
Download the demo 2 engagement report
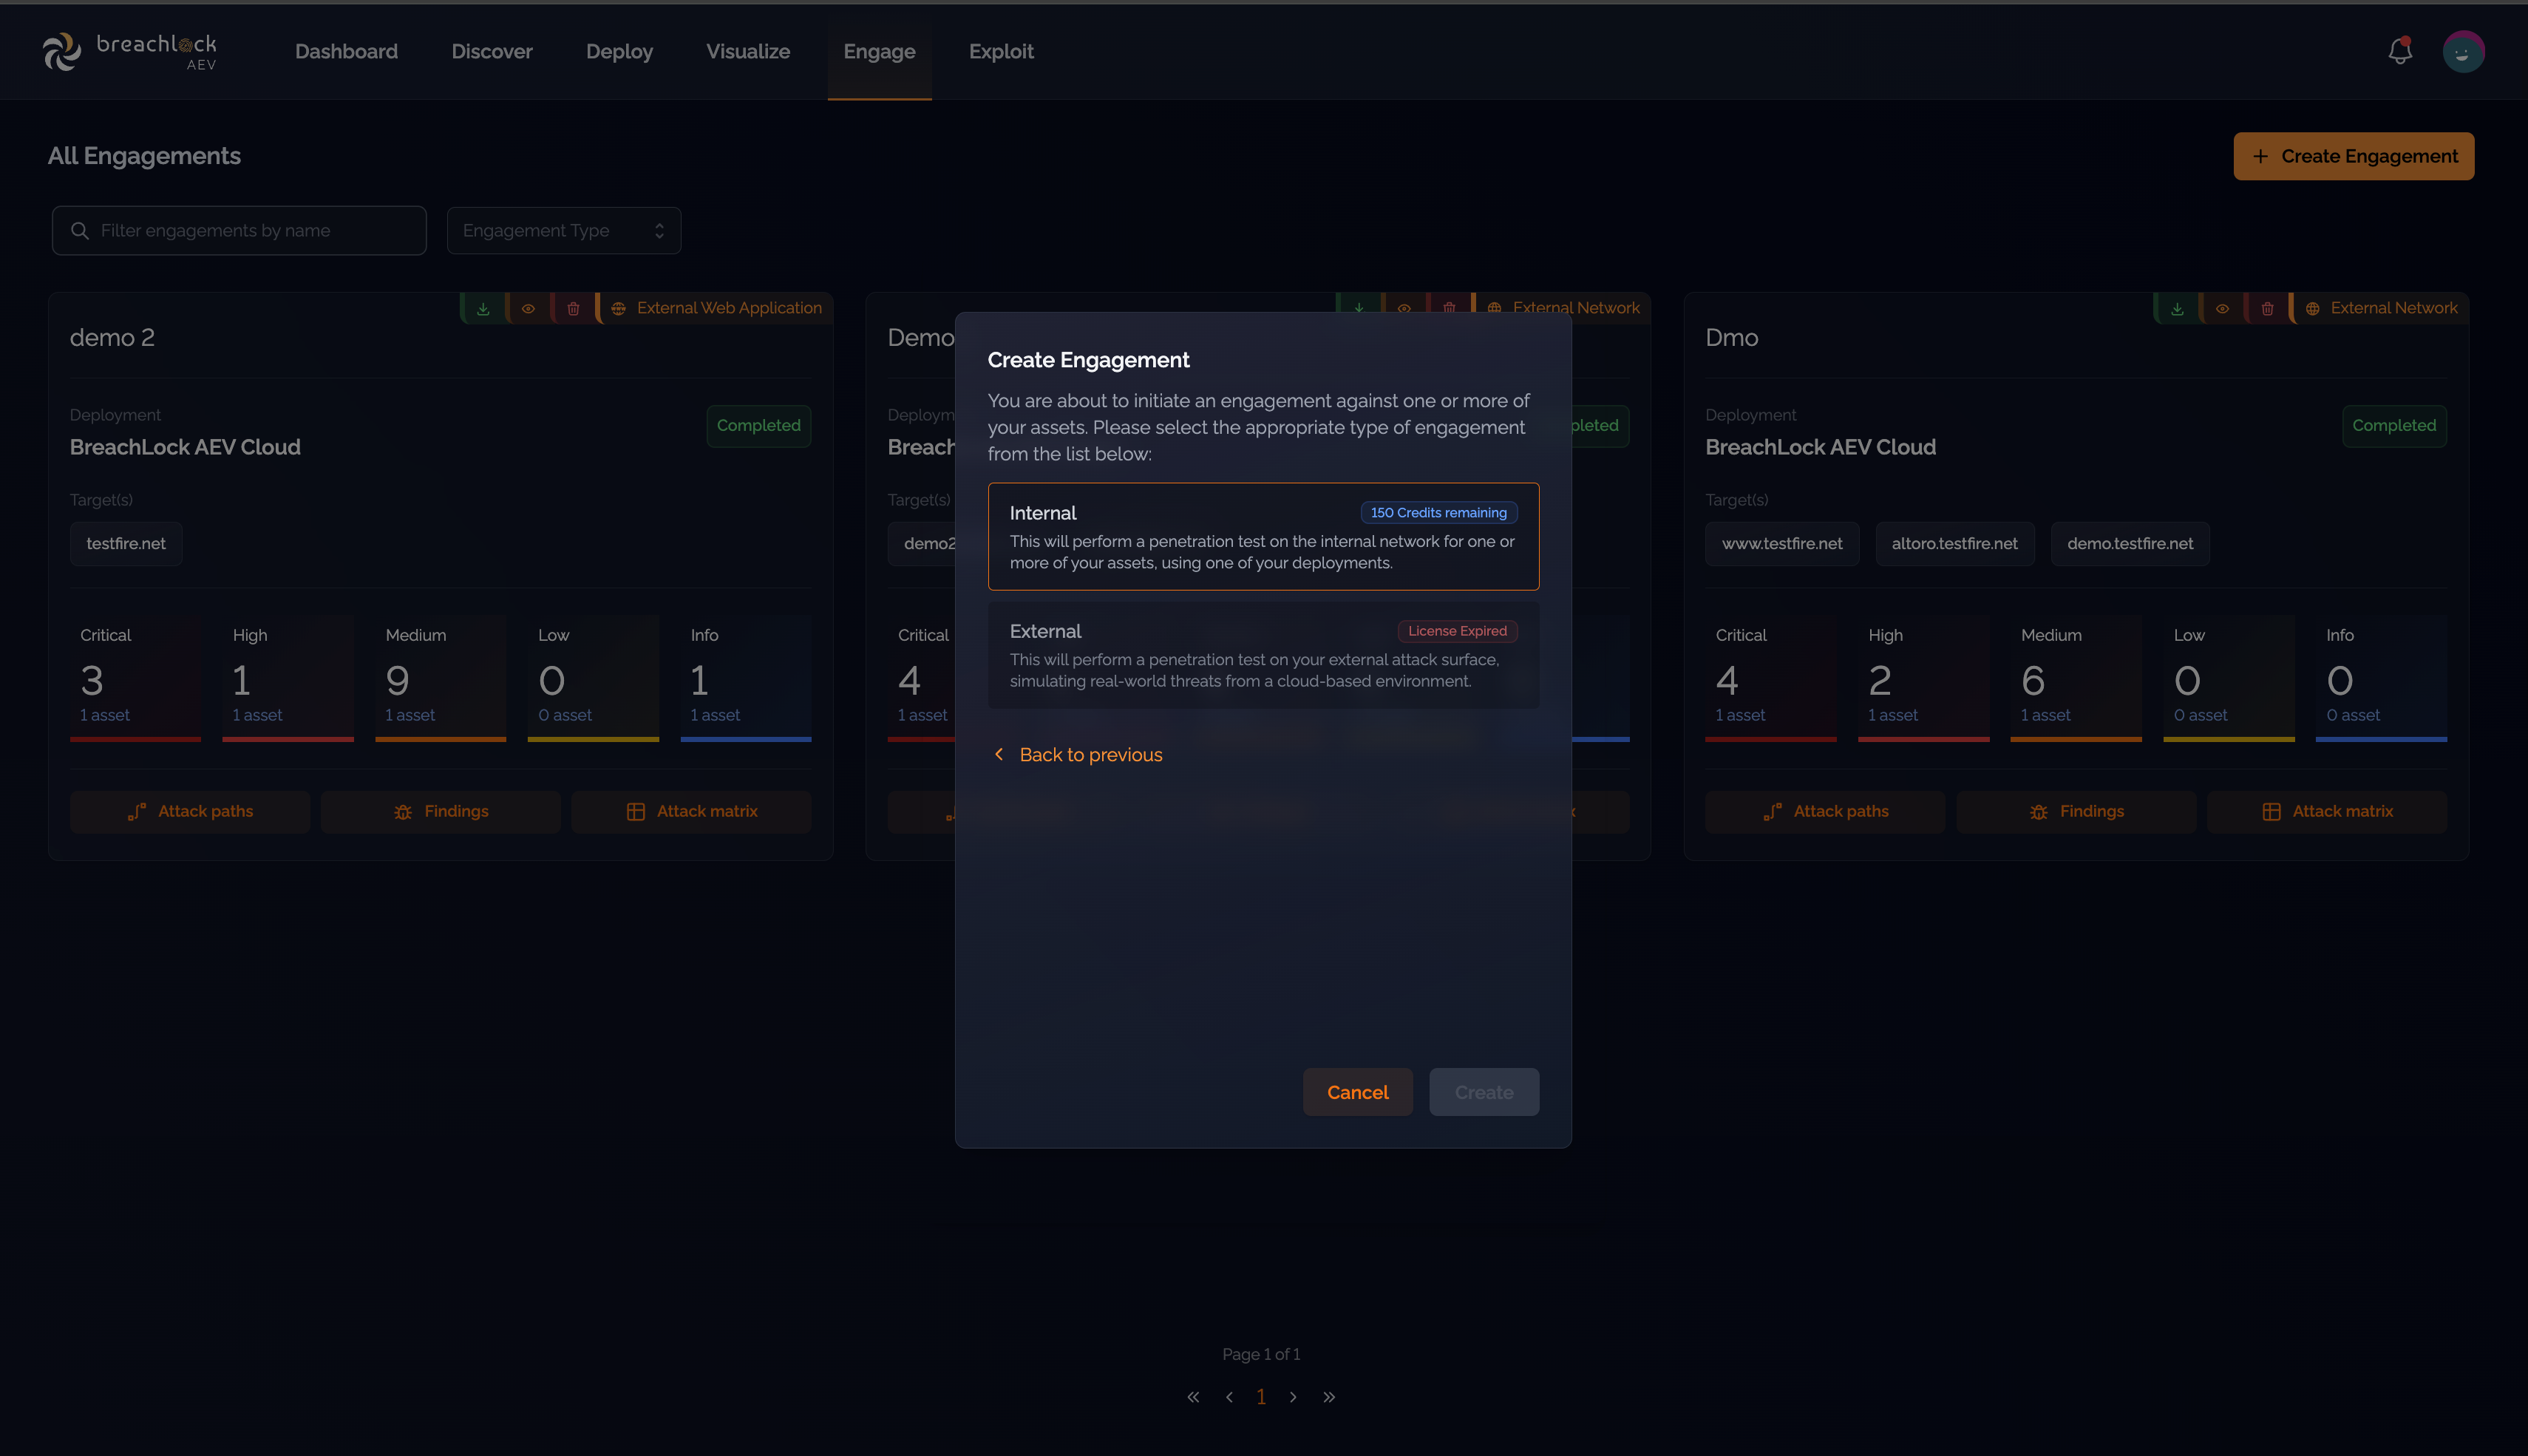(483, 308)
